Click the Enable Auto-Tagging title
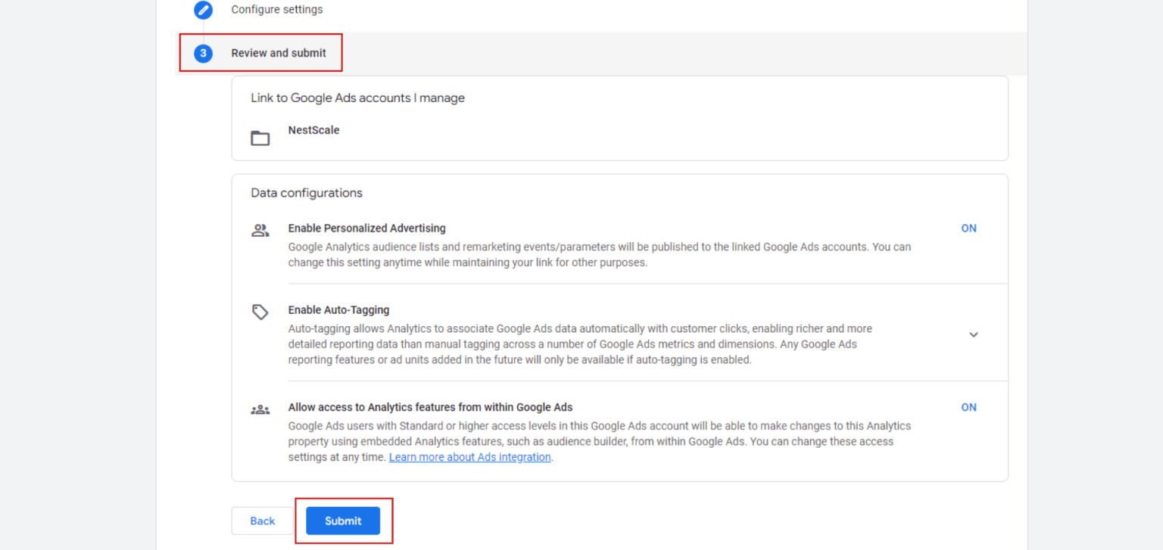 coord(338,309)
